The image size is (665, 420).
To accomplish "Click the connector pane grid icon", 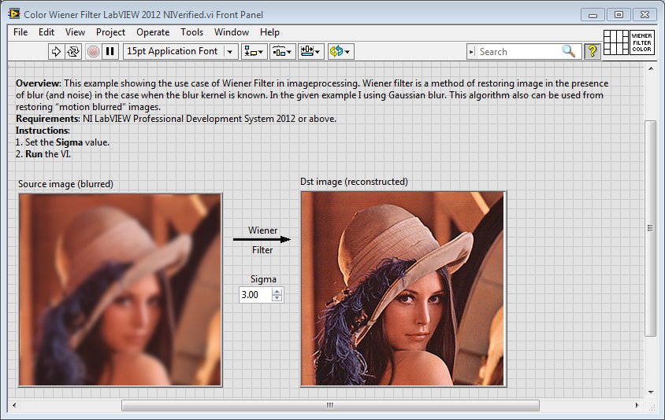I will click(x=616, y=42).
